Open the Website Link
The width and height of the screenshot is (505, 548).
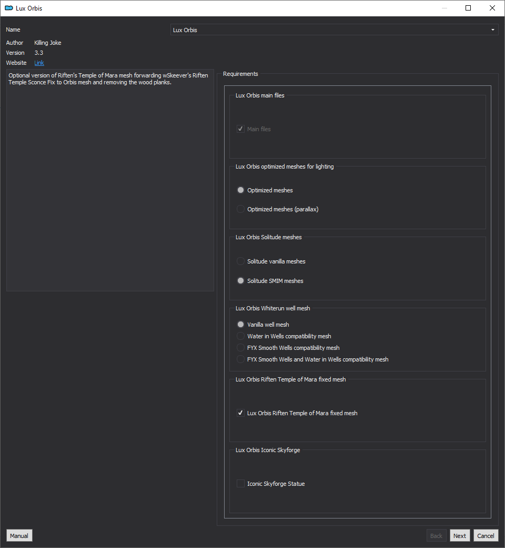point(39,63)
